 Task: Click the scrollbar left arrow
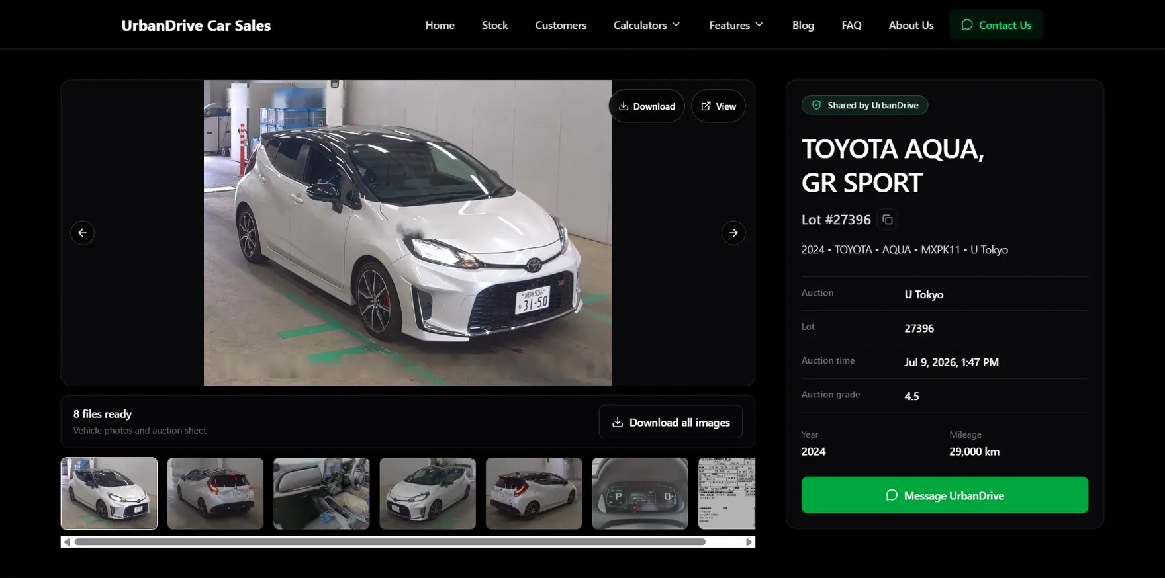[66, 542]
